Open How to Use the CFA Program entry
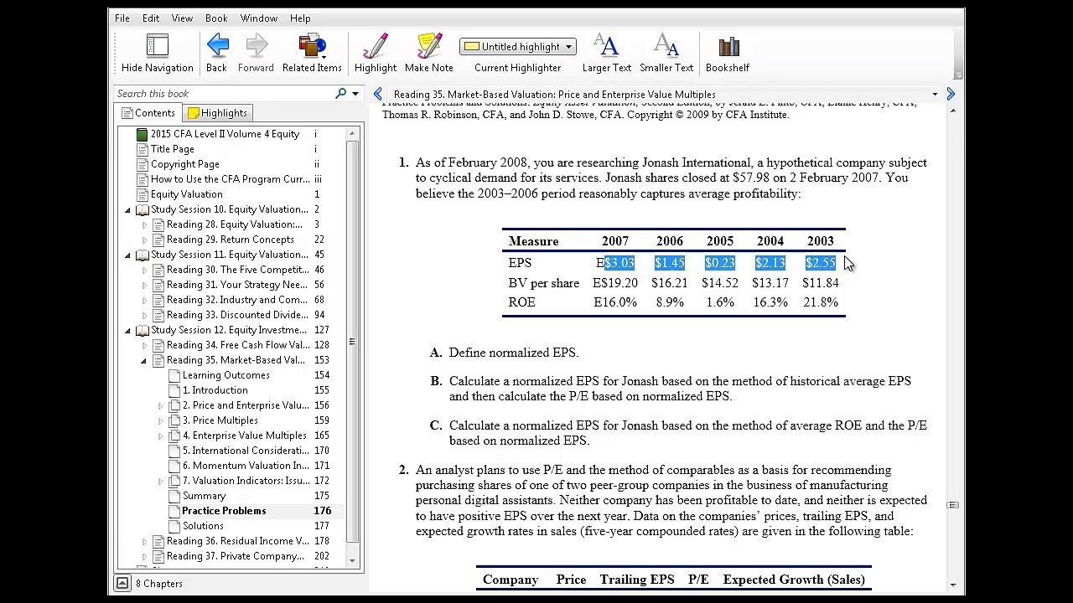1073x603 pixels. [x=231, y=179]
